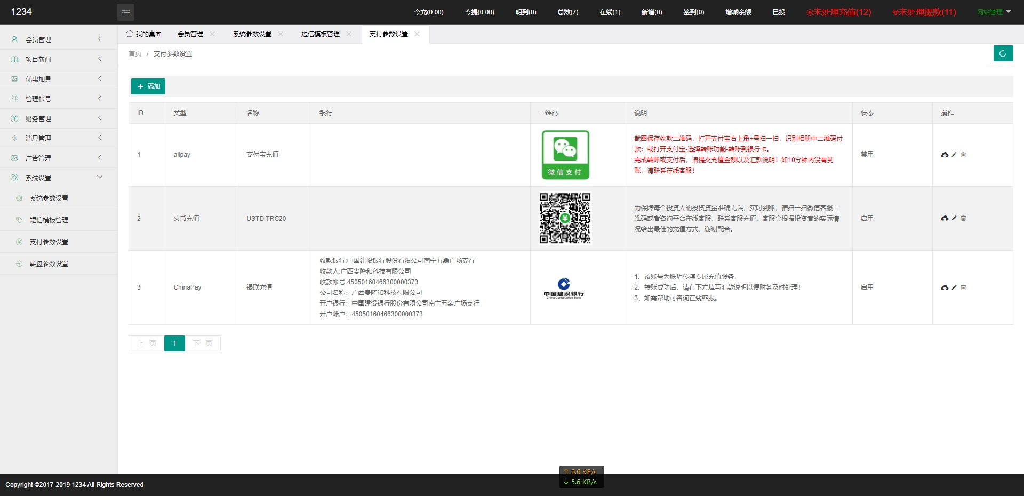Click the edit pencil for ChinaPay row
The width and height of the screenshot is (1024, 496).
point(954,287)
